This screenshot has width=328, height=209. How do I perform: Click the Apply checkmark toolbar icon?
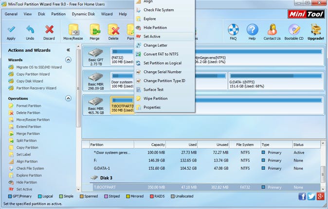11,30
